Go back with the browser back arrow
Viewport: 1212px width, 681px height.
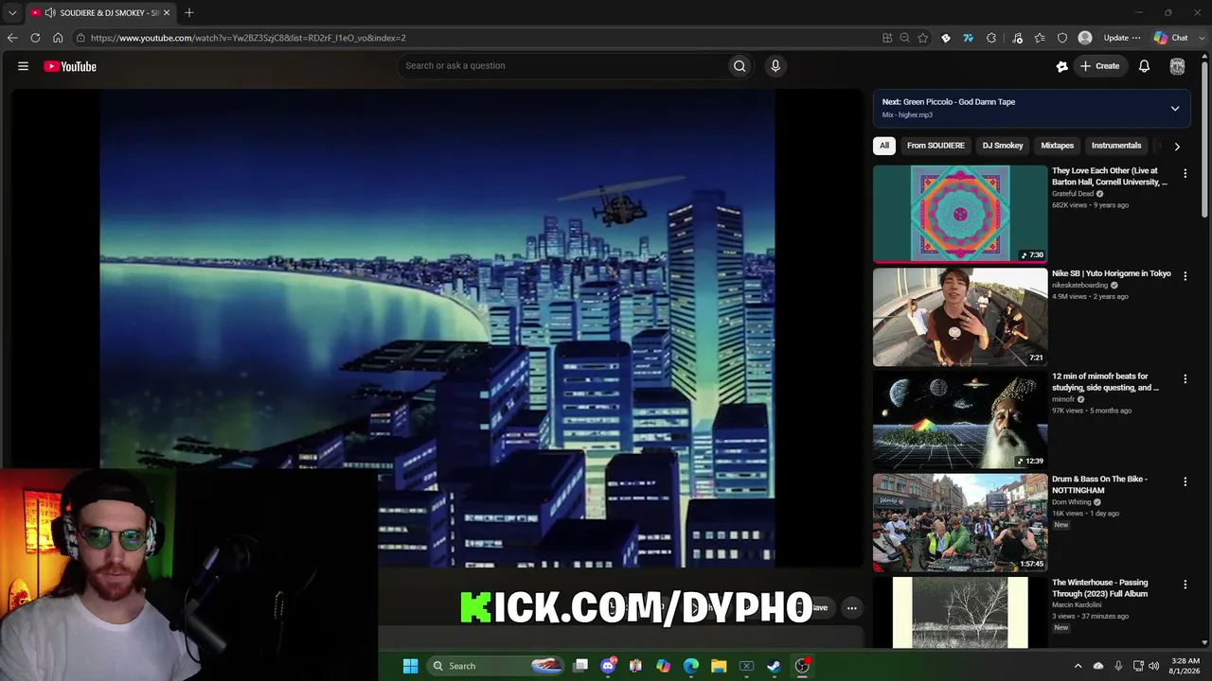(12, 38)
